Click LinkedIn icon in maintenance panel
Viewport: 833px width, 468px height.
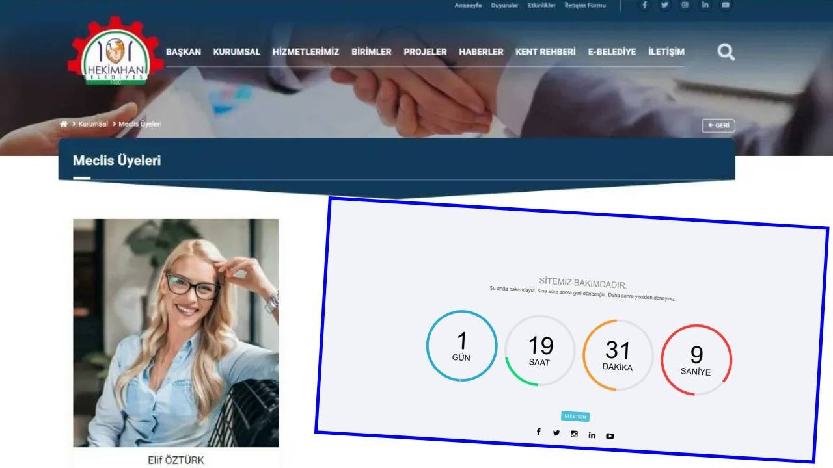point(592,435)
